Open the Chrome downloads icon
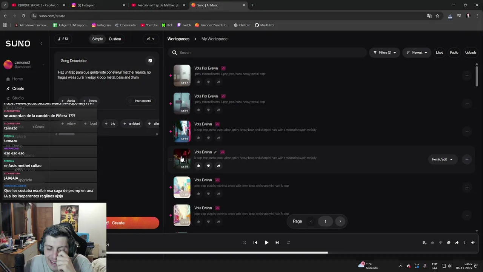This screenshot has height=272, width=483. point(450,16)
